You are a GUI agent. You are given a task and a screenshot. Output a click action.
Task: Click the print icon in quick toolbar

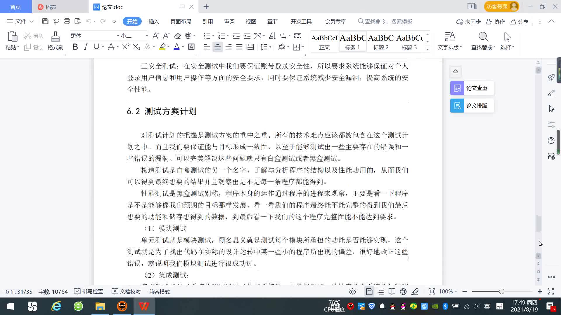[67, 21]
